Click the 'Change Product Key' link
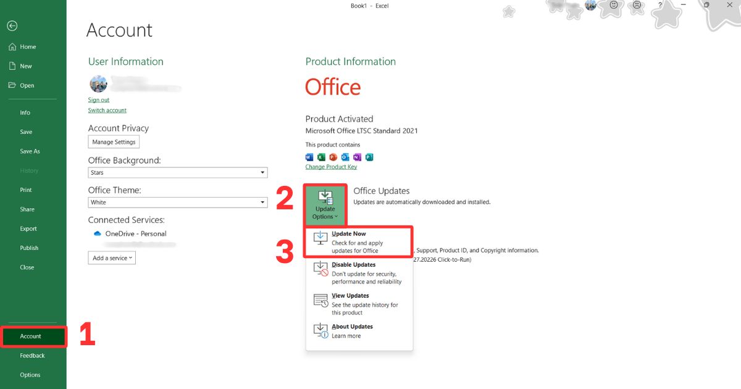The width and height of the screenshot is (741, 389). coord(332,167)
